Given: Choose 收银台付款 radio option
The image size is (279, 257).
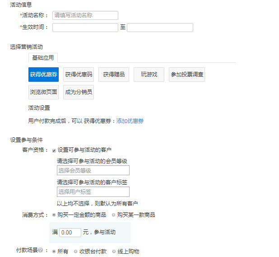Looking at the screenshot, I should pos(76,252).
